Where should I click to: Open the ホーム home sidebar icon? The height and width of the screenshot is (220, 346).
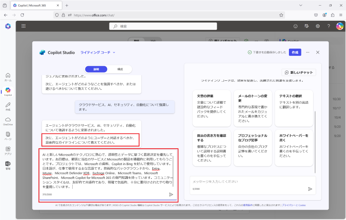pyautogui.click(x=8, y=77)
